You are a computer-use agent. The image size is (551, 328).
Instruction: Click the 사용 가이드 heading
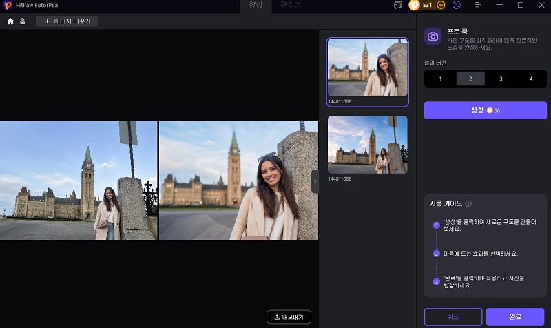coord(446,203)
